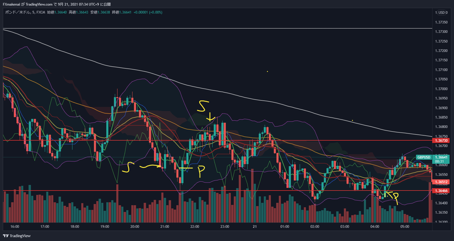Click the 安値 1.36638 low value
Image resolution: width=454 pixels, height=241 pixels.
point(100,12)
